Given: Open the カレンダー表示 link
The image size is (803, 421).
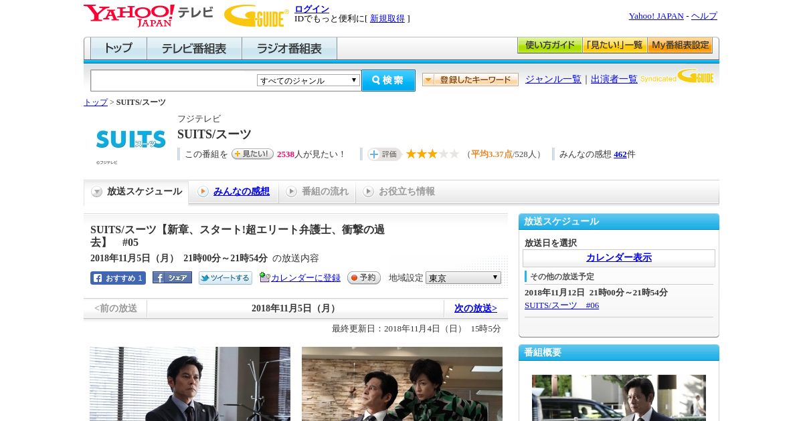Looking at the screenshot, I should point(619,258).
